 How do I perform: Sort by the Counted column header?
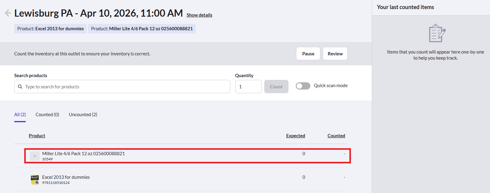point(336,136)
